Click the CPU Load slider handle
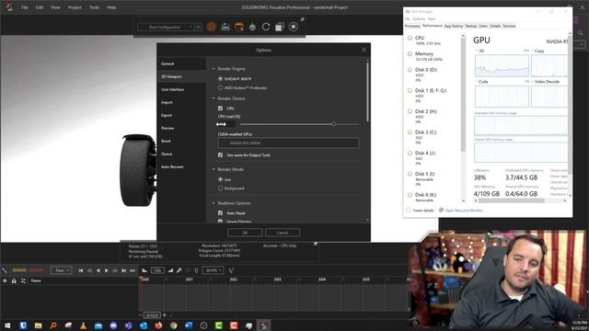This screenshot has height=331, width=589. [333, 124]
